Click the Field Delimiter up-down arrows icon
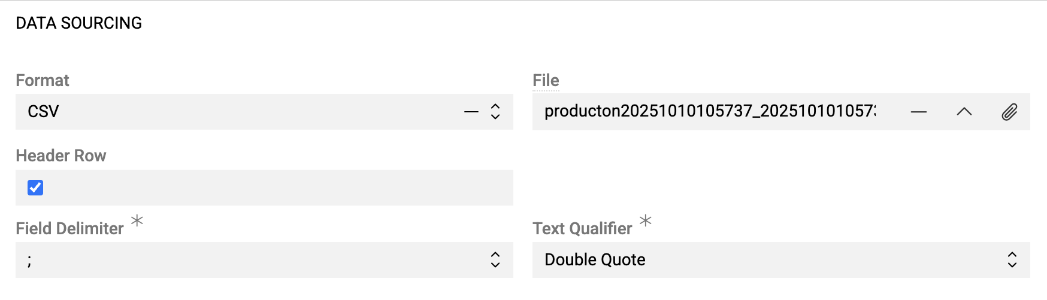The width and height of the screenshot is (1047, 300). point(495,259)
